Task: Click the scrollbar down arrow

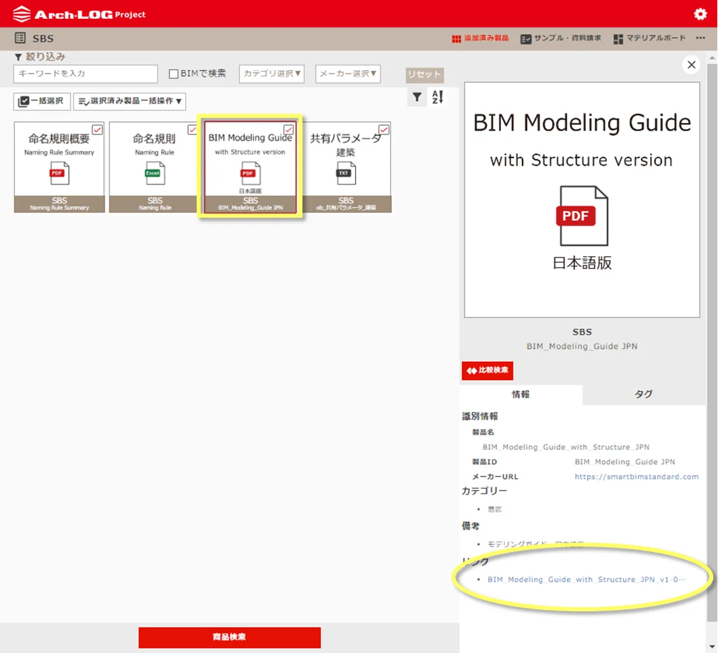Action: (x=713, y=646)
